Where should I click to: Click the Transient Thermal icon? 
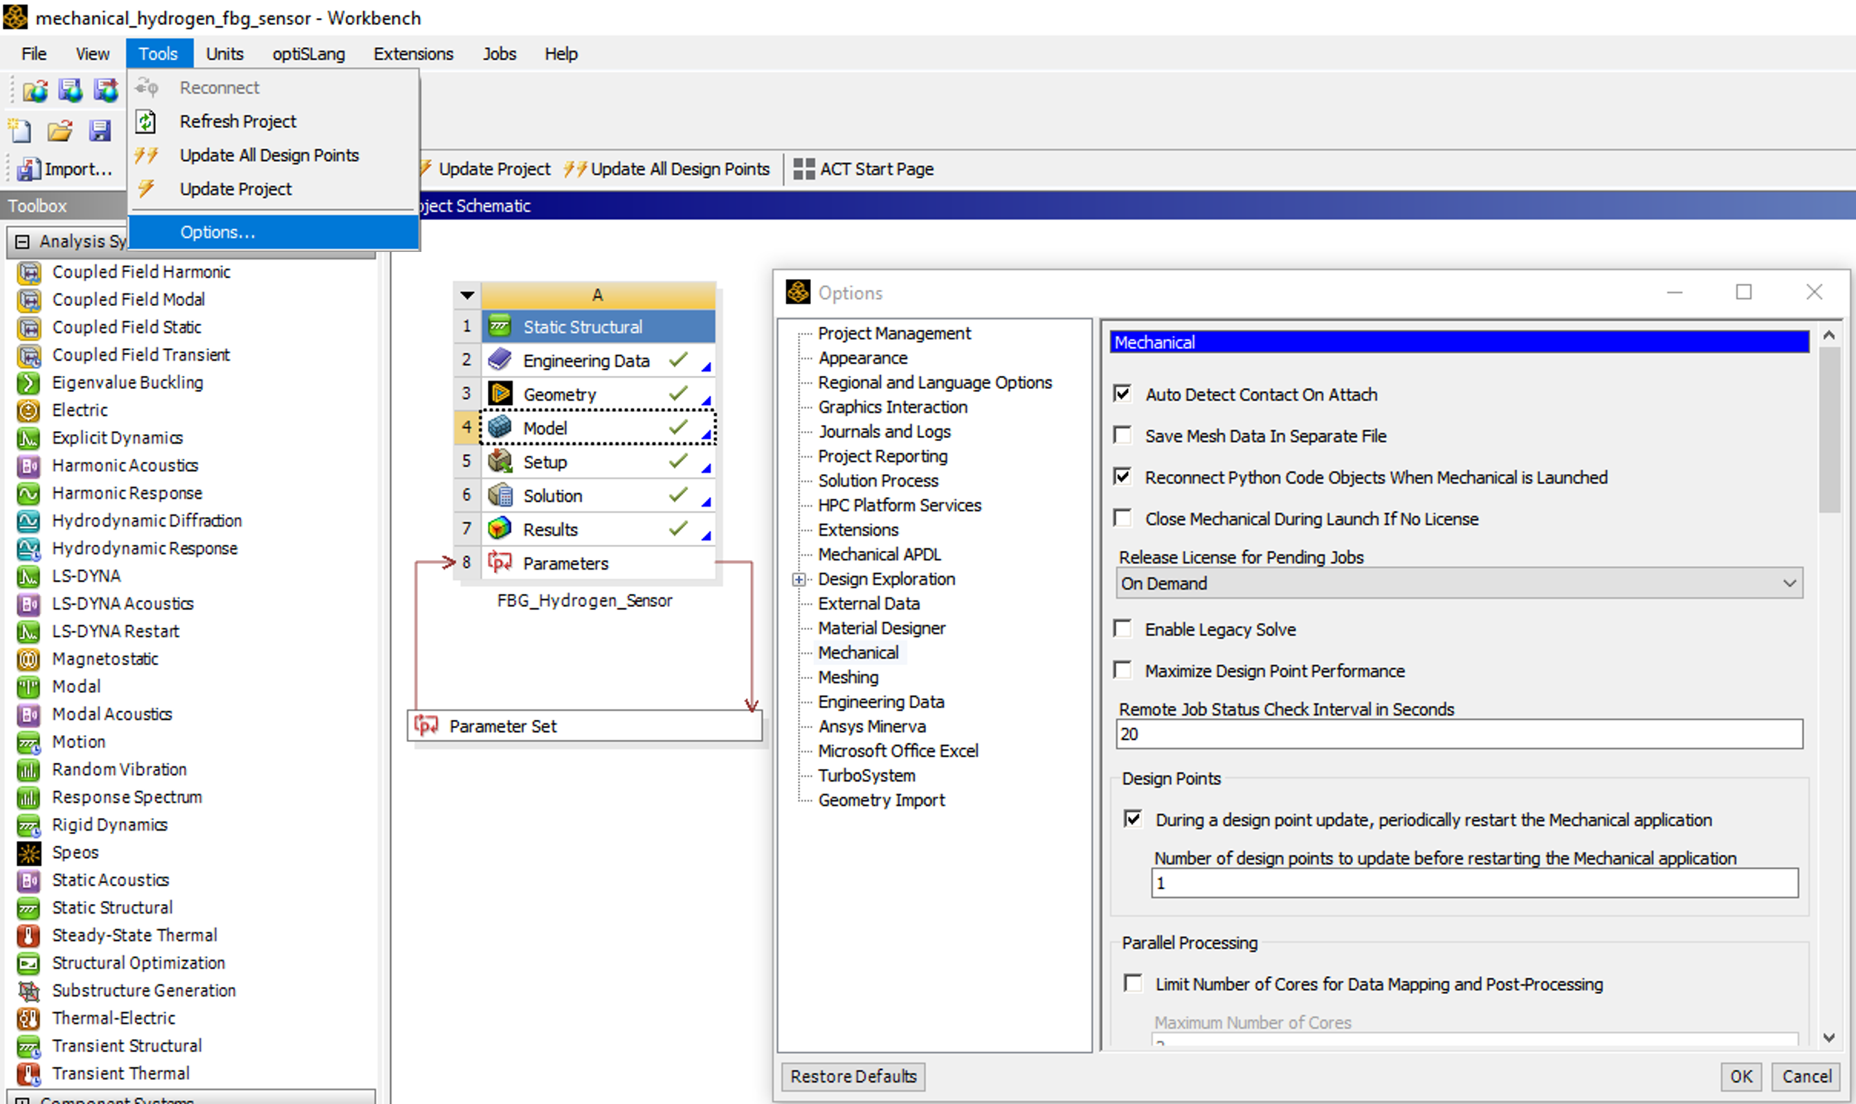click(28, 1074)
